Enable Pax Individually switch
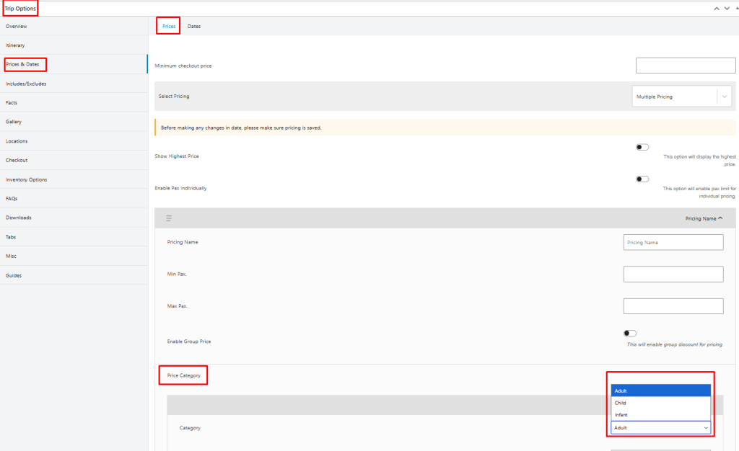739x451 pixels. [642, 179]
